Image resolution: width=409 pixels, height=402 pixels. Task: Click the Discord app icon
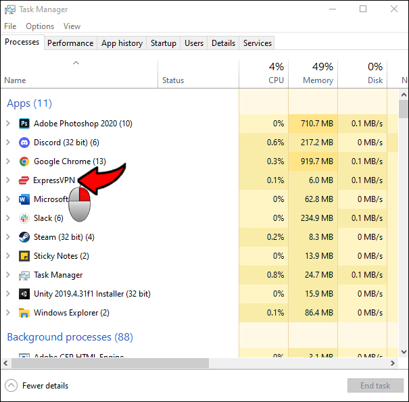[x=24, y=143]
